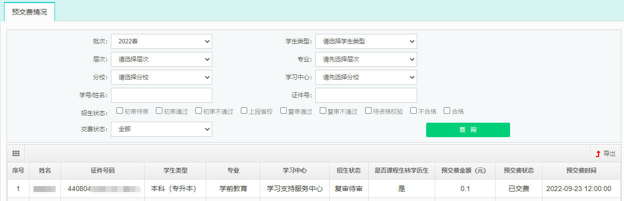Focus the 证件号 text field
This screenshot has width=624, height=201.
pos(366,95)
